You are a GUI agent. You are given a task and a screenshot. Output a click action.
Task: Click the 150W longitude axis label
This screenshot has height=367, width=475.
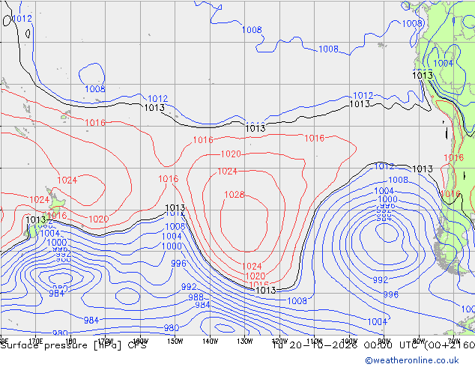175,342
